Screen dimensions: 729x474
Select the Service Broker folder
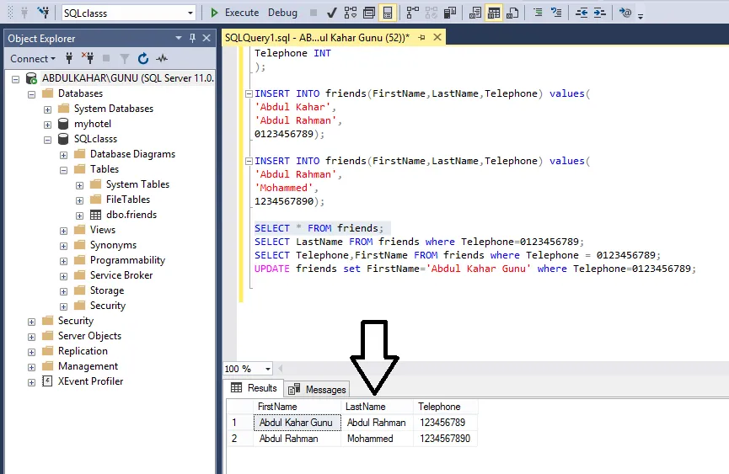pos(121,275)
